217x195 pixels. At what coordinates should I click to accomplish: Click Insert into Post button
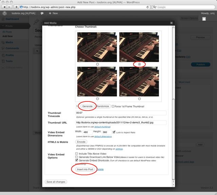pos(85,169)
